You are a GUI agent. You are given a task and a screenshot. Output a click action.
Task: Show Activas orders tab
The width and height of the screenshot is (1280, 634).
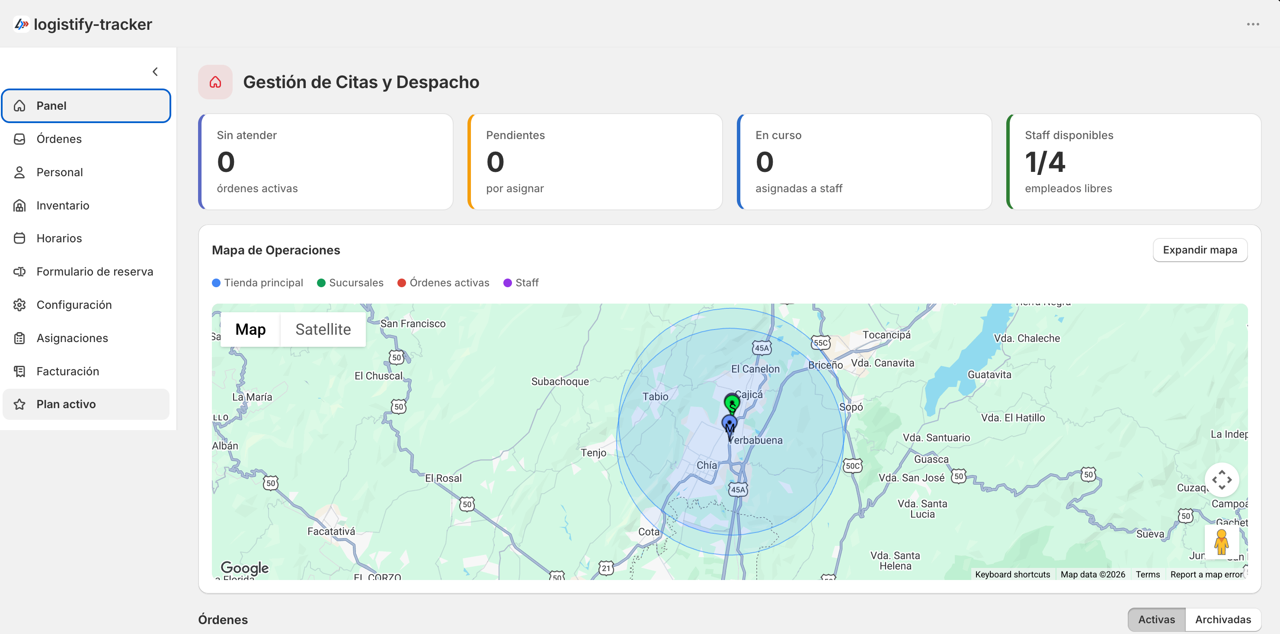[x=1156, y=620]
